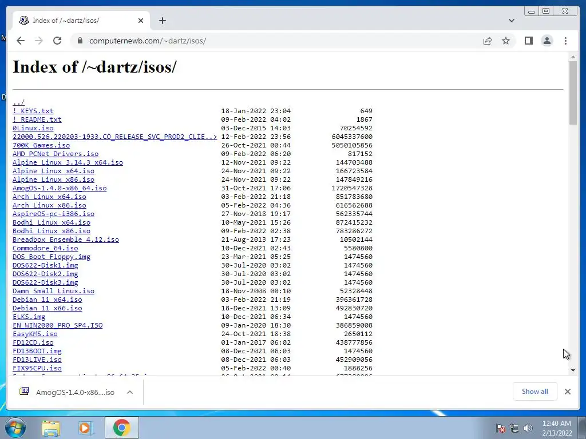Close the Index of /~dartz/isos/ tab
This screenshot has width=586, height=439.
tap(141, 21)
